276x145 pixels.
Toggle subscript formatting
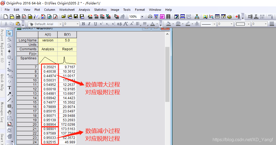[x=107, y=24]
